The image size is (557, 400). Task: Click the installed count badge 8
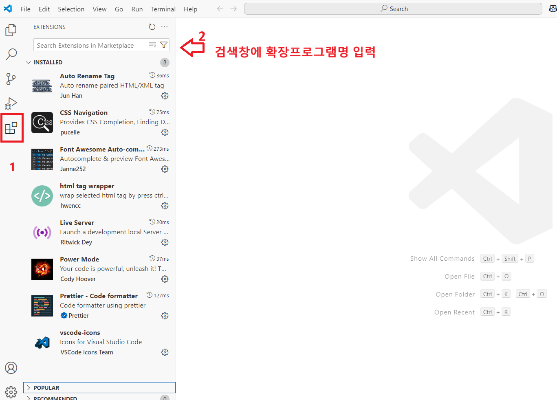[x=165, y=62]
